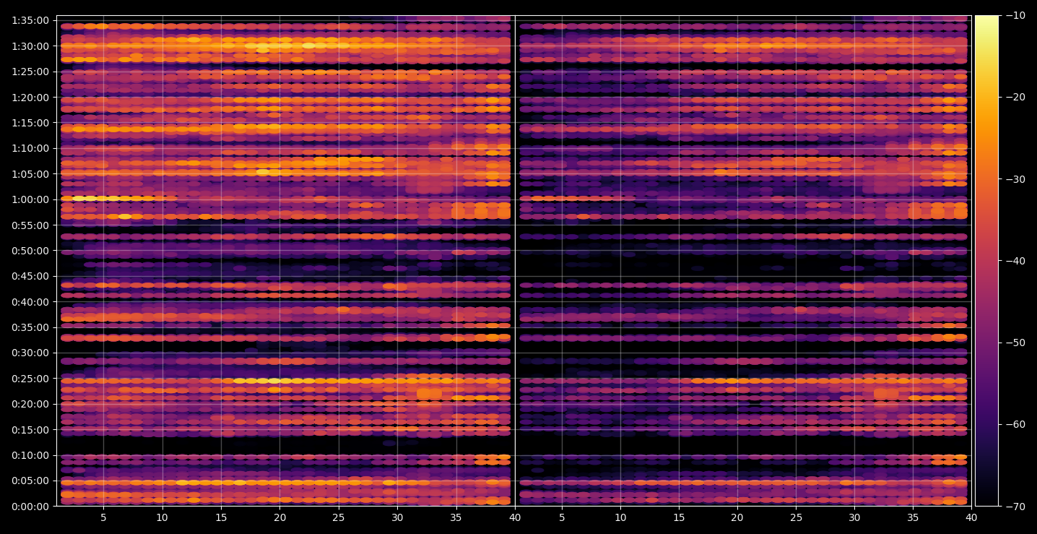Click the 1:30:00 time axis label
Screen dimensions: 1037x534
click(x=31, y=46)
